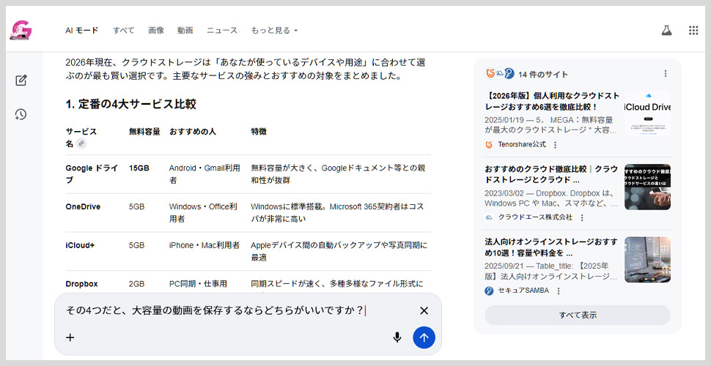
Task: Click the 1. 定番の4大サービス比較 heading
Action: click(x=130, y=104)
